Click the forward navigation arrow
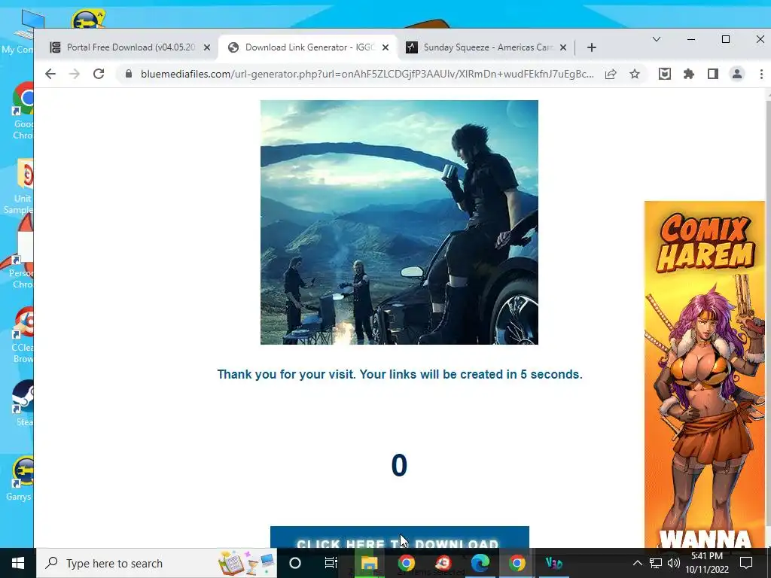 (x=75, y=75)
